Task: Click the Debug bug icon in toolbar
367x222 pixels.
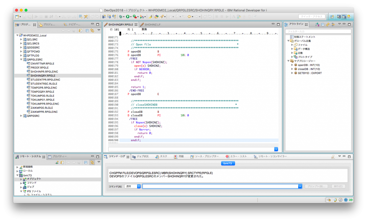Action: click(x=121, y=16)
